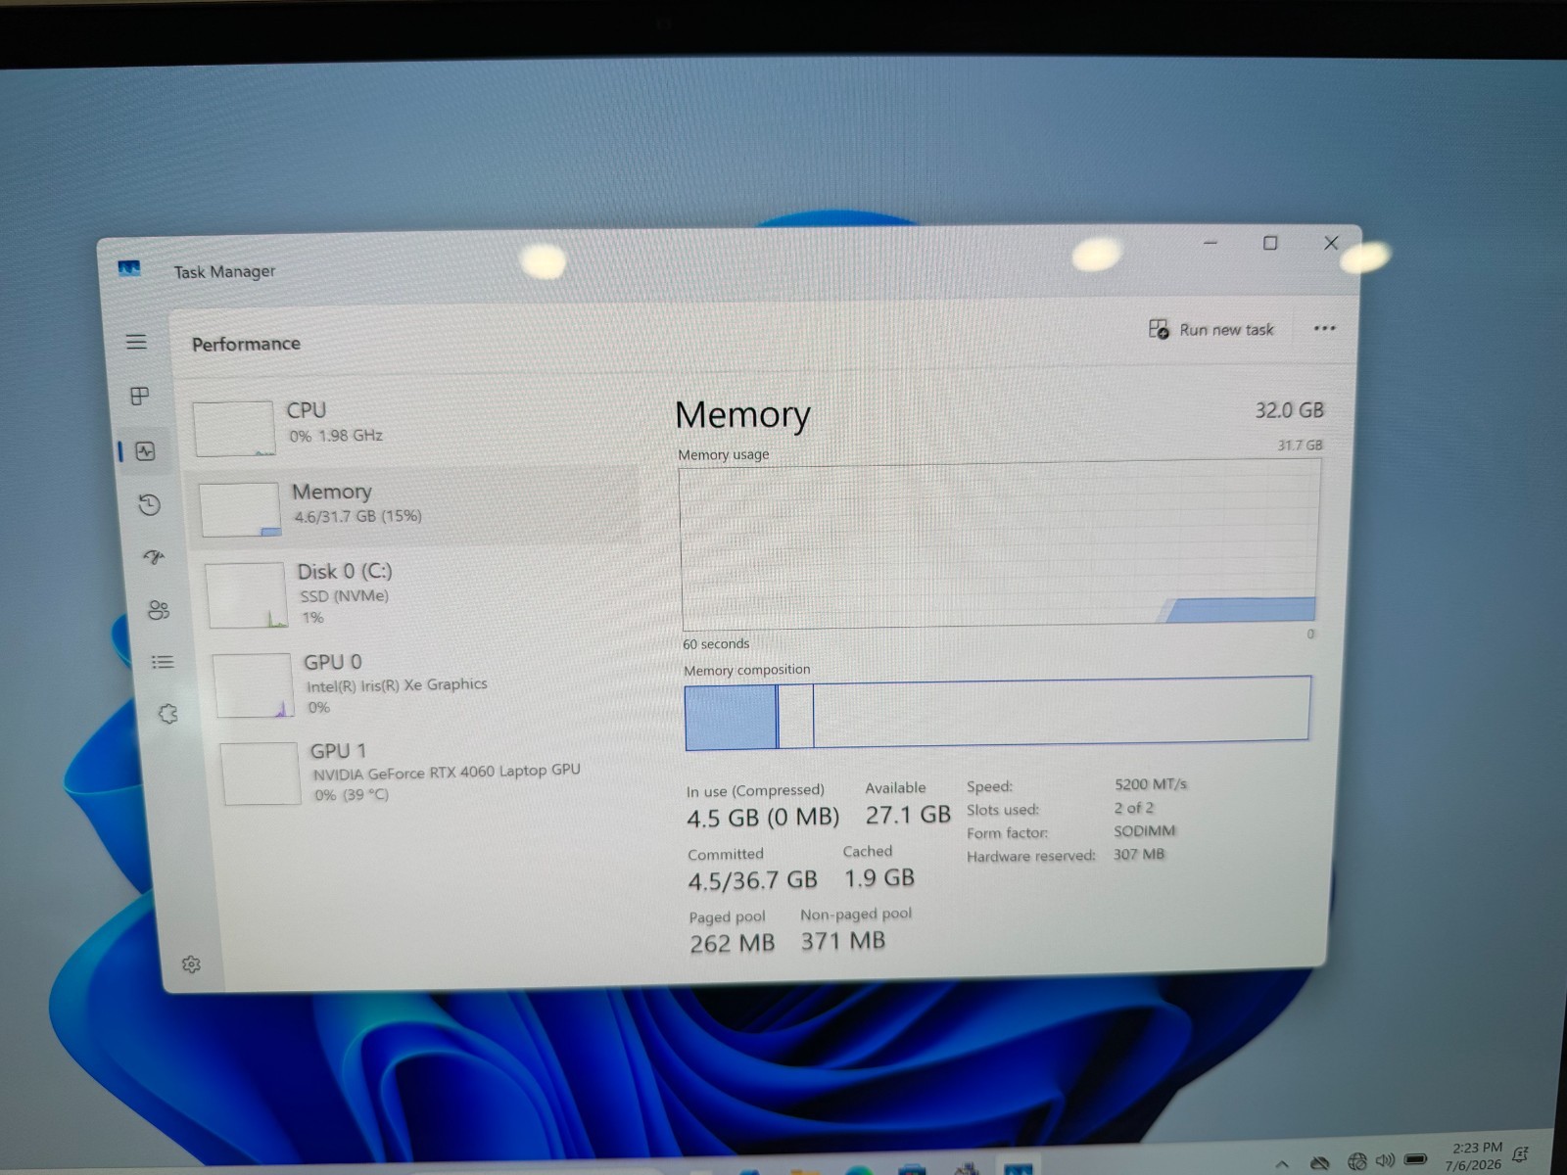
Task: Open the notifications bell icon in taskbar
Action: [1521, 1155]
